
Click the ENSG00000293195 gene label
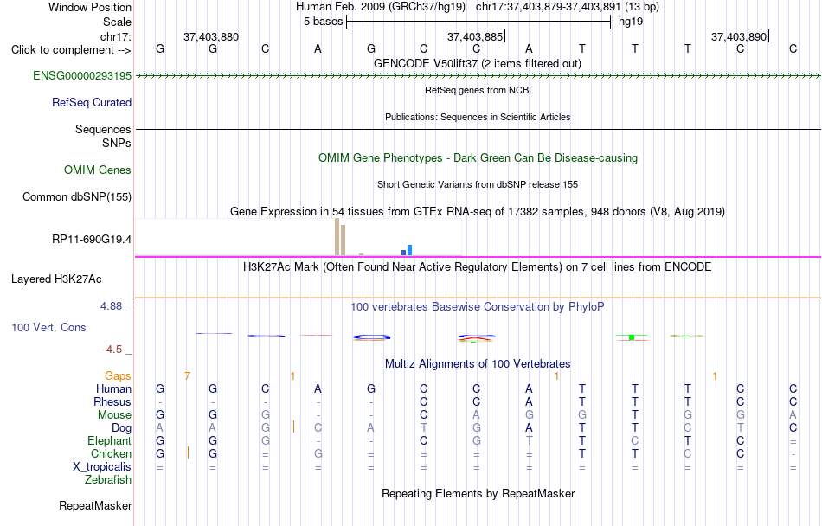pyautogui.click(x=82, y=76)
